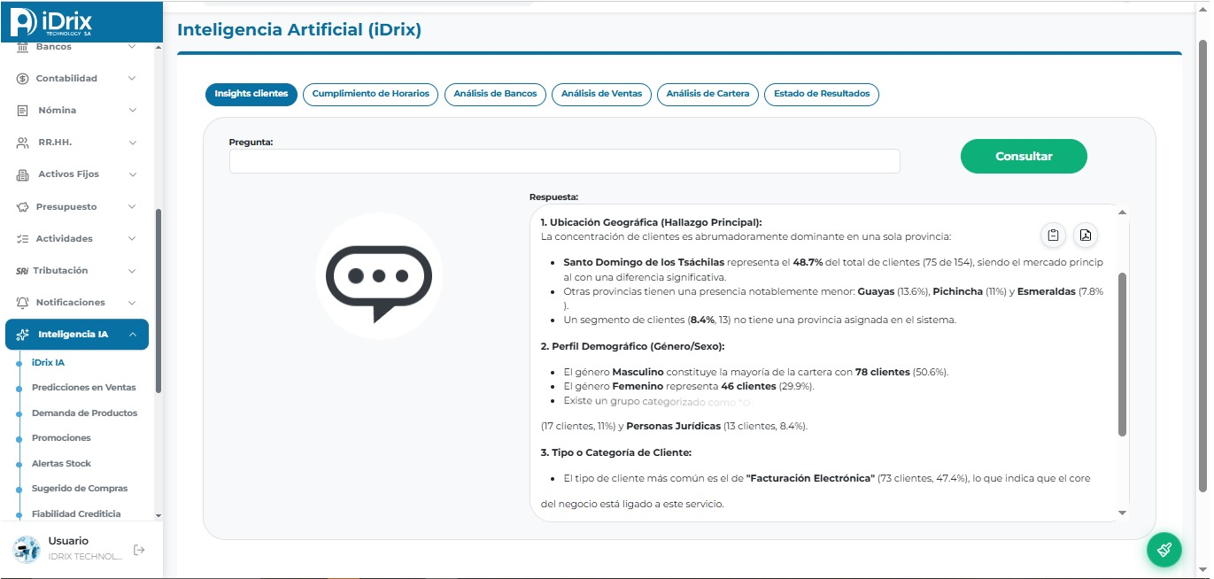Click the Notificaciones bell icon
The height and width of the screenshot is (579, 1214).
(23, 303)
